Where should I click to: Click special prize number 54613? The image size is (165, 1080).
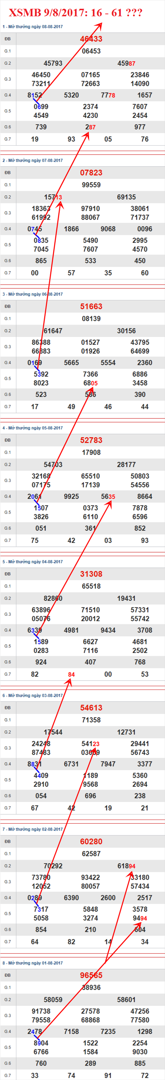tap(91, 708)
